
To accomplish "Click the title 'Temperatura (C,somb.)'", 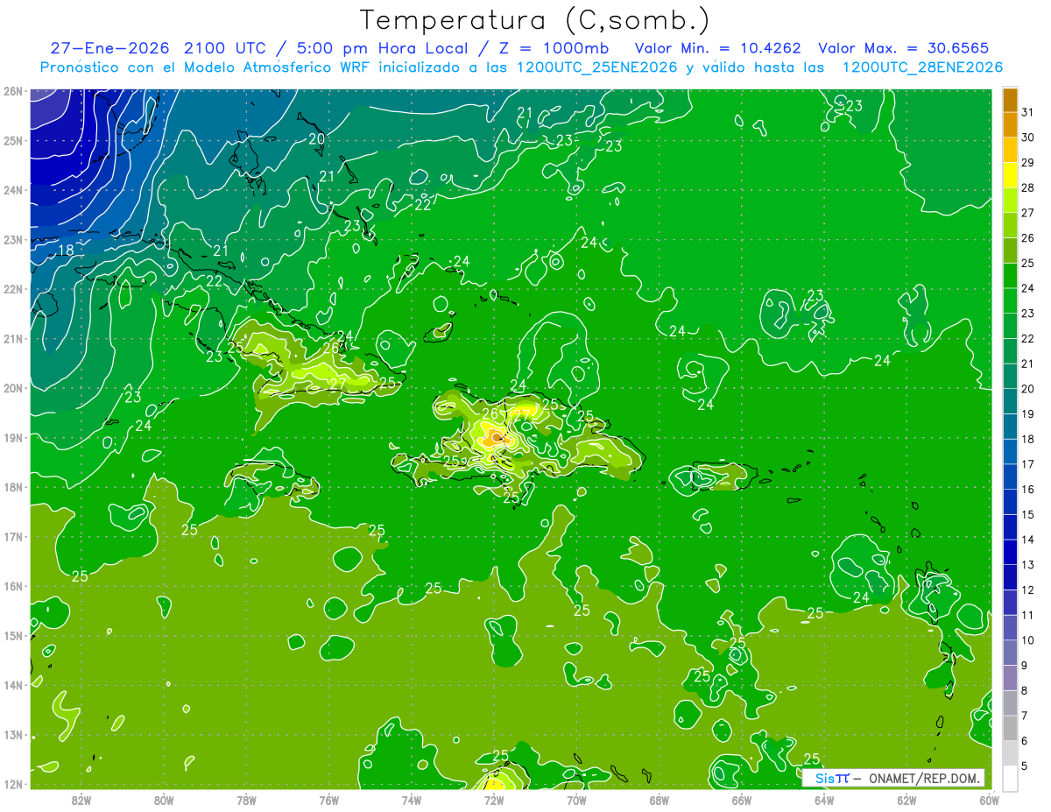I will point(534,20).
